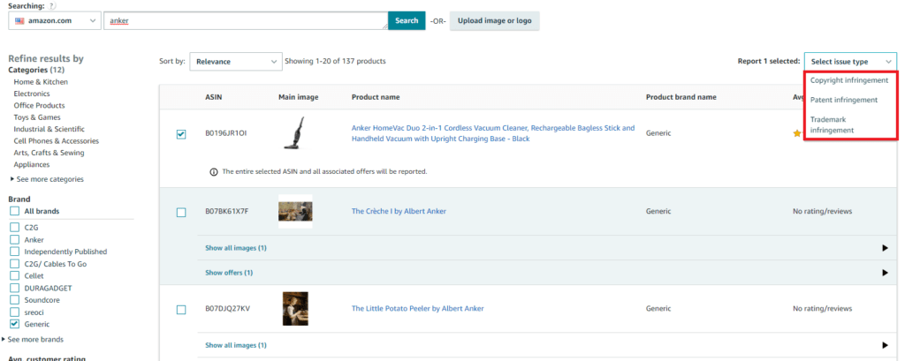Tick the All brands checkbox
This screenshot has height=361, width=905.
coord(15,211)
